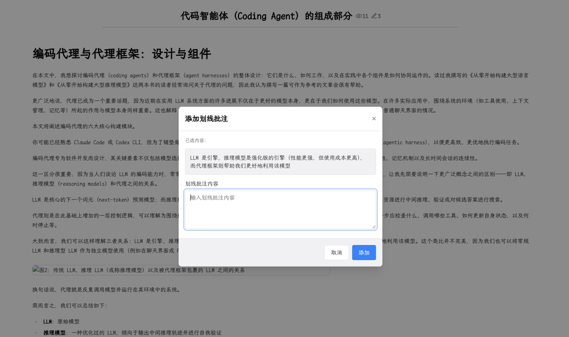Click the text area resize handle

374,227
